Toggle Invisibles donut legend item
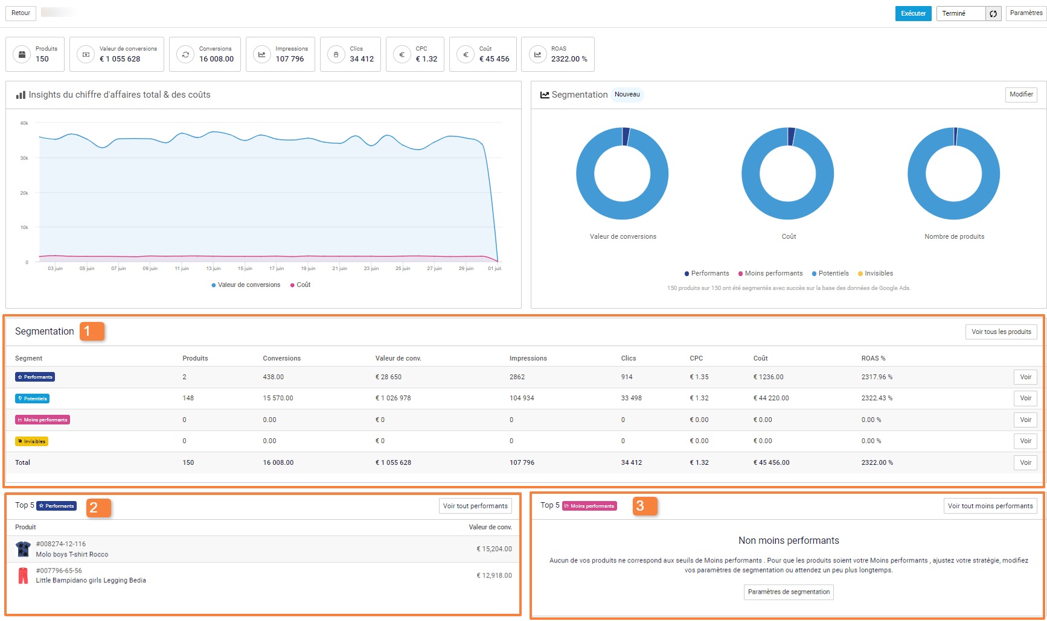 click(x=876, y=273)
